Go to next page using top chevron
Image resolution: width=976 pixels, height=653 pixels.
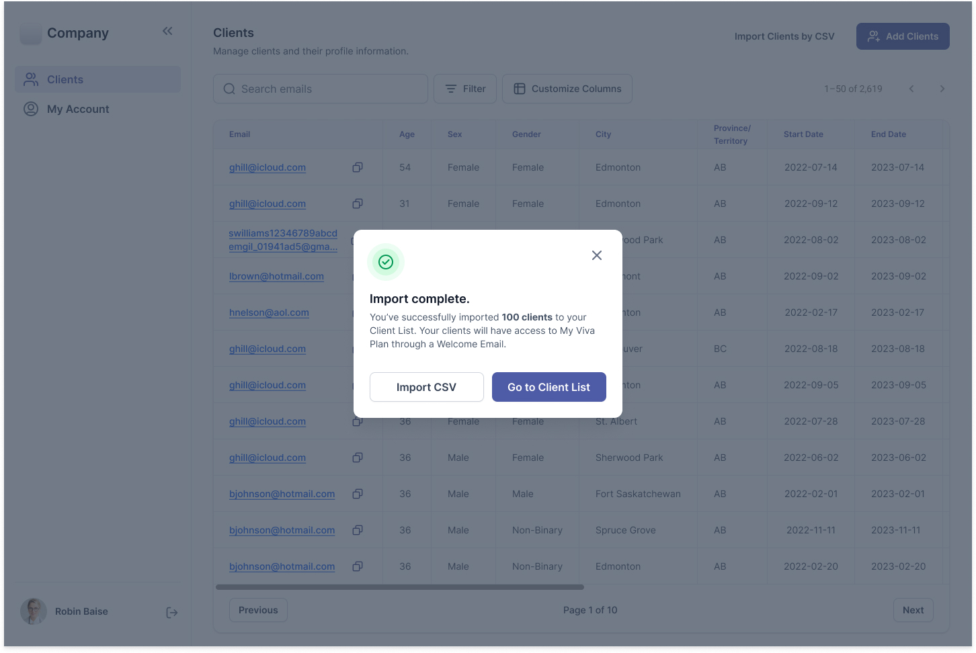point(942,89)
